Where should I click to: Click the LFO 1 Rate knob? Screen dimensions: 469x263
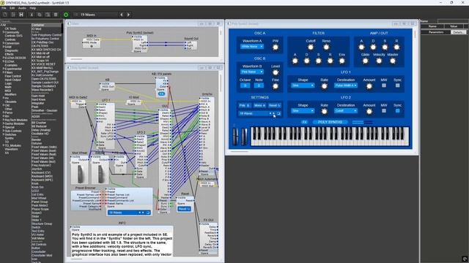(x=324, y=86)
